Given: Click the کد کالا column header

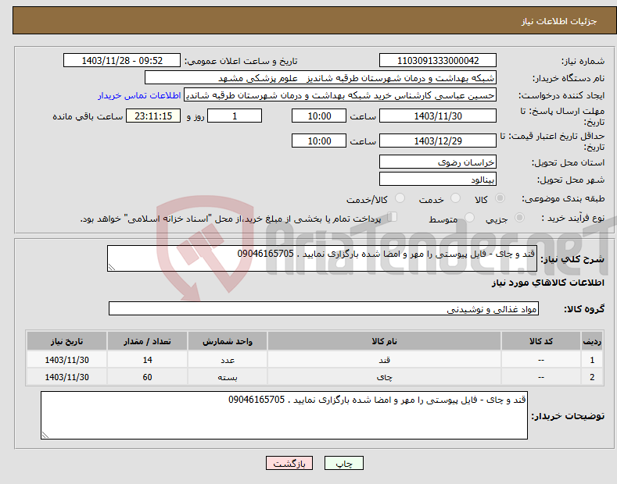Looking at the screenshot, I should [x=541, y=341].
